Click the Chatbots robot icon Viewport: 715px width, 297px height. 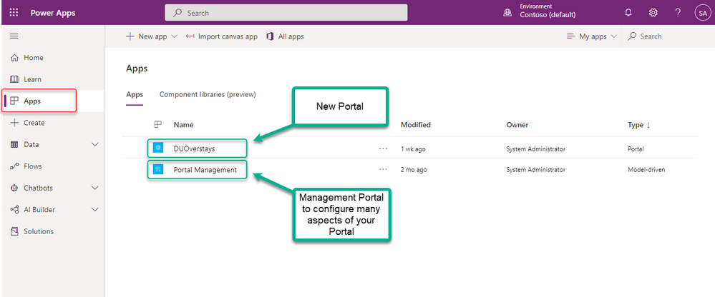pos(14,188)
